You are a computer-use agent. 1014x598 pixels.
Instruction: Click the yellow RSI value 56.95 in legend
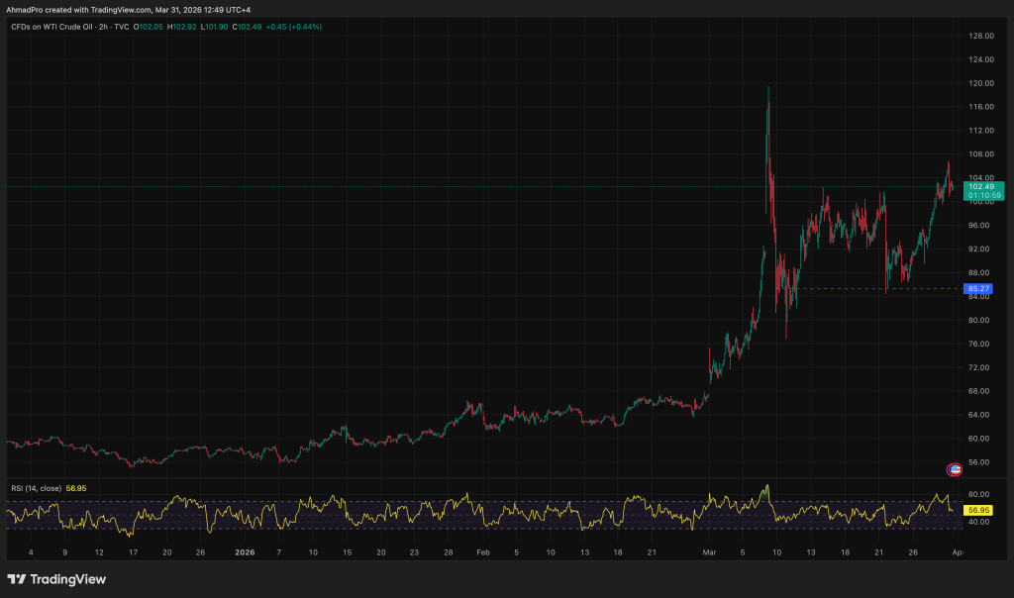pyautogui.click(x=76, y=488)
